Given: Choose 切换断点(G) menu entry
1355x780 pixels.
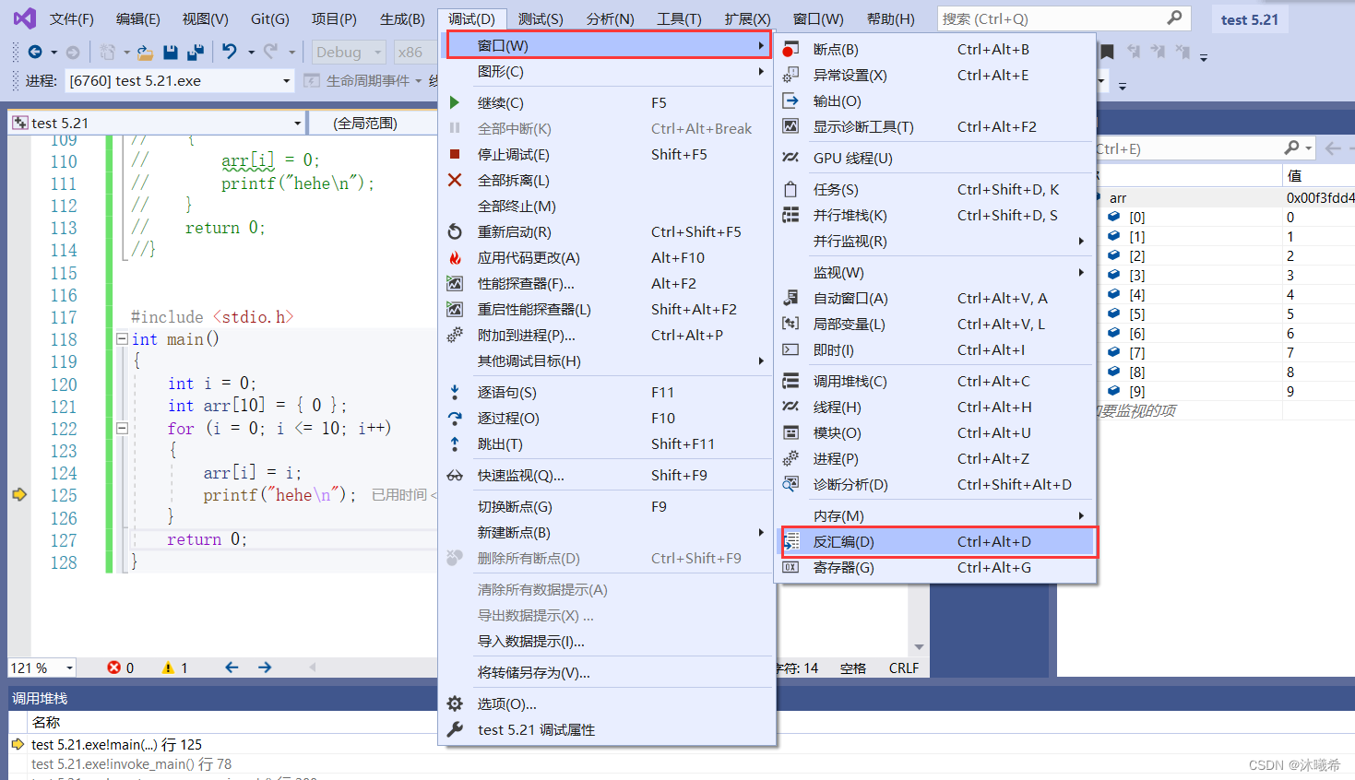Looking at the screenshot, I should pyautogui.click(x=609, y=506).
